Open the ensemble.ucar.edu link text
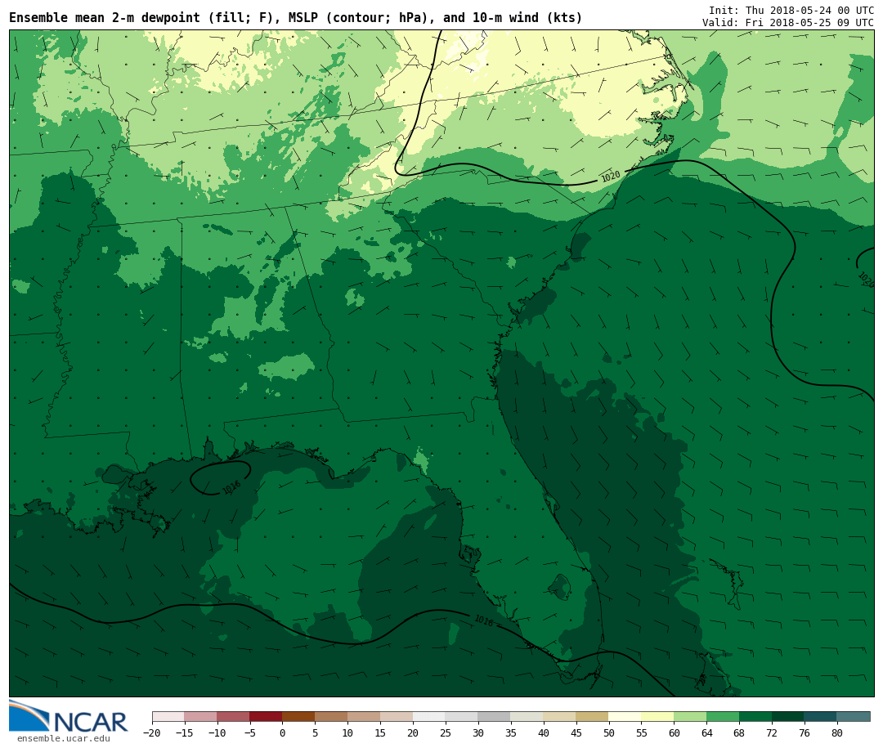The image size is (883, 748). pos(64,738)
